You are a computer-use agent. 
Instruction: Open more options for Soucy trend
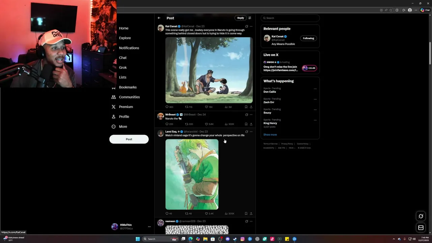coord(315,110)
